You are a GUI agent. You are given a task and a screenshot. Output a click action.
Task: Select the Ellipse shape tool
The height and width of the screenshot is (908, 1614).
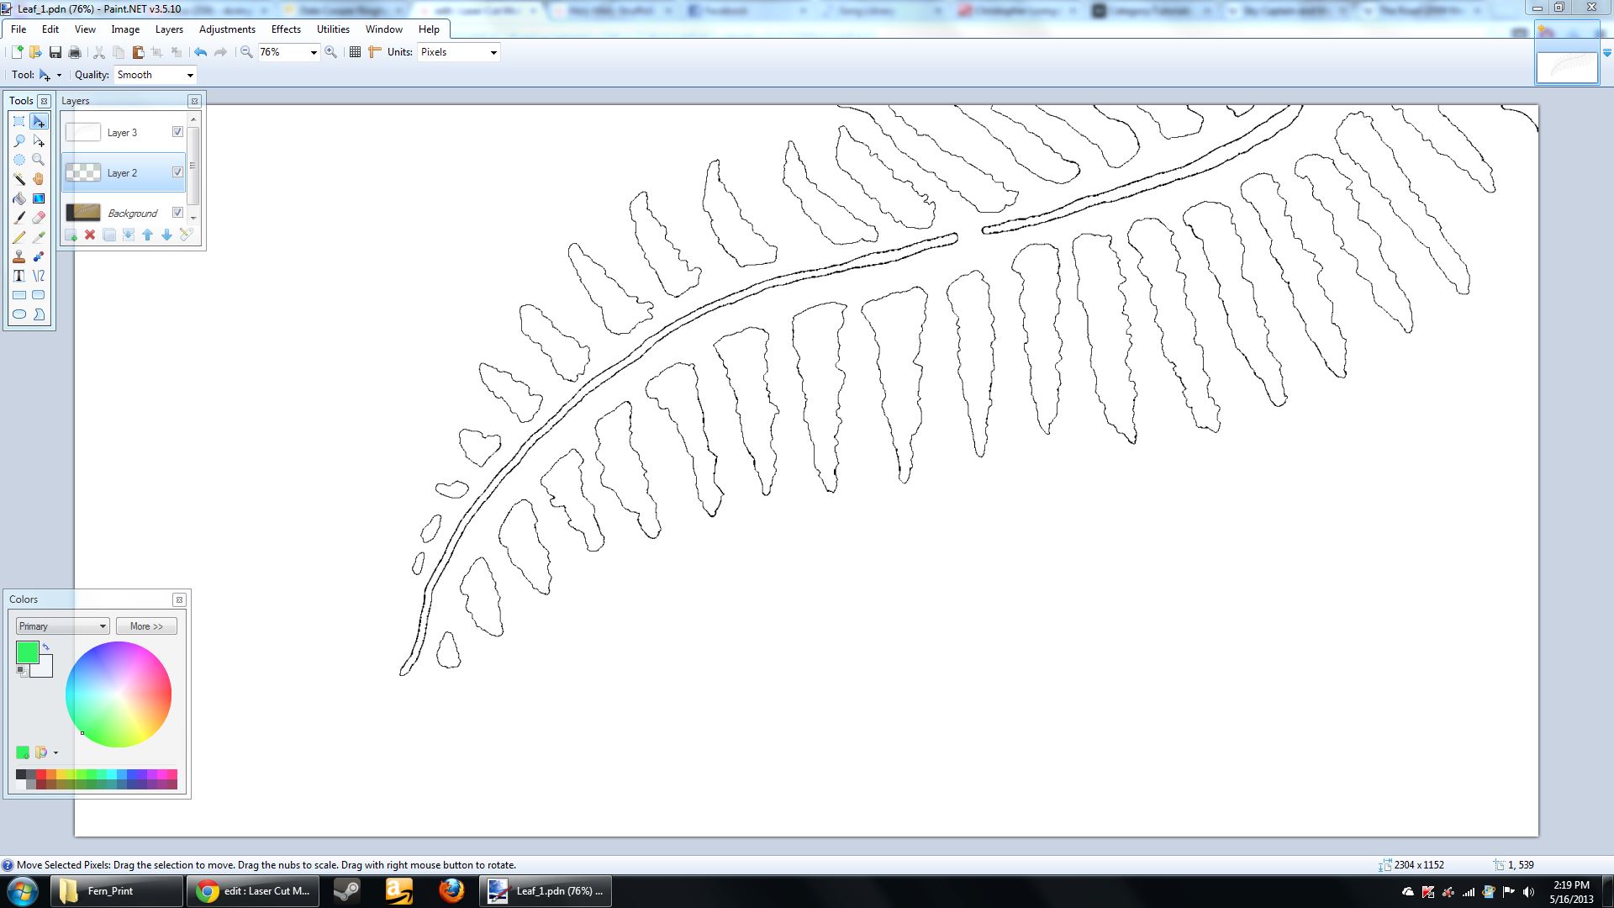click(19, 314)
